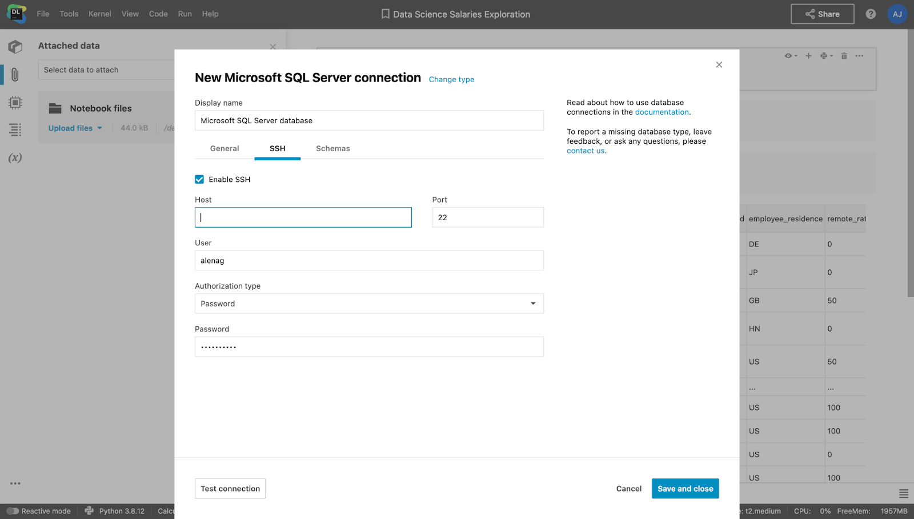Click the Password input field

[369, 347]
